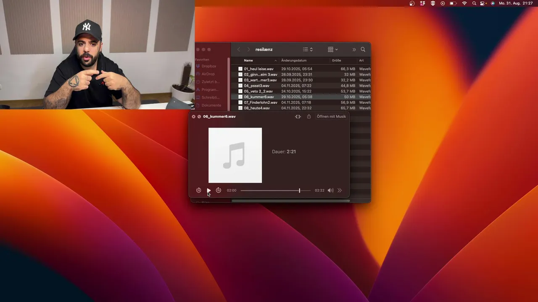Click the menu bar date and time
538x302 pixels.
(516, 3)
